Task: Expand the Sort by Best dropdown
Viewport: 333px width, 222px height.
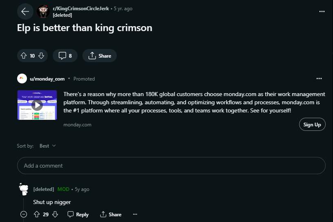Action: point(47,146)
